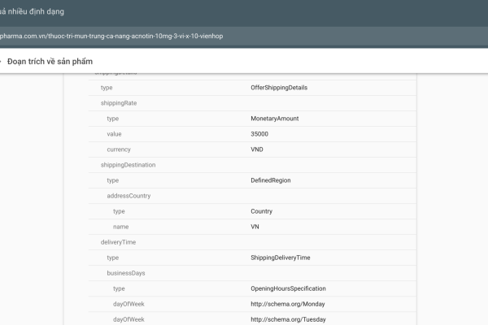Select the ShippingDeliveryTime type value
The width and height of the screenshot is (488, 325).
click(281, 258)
